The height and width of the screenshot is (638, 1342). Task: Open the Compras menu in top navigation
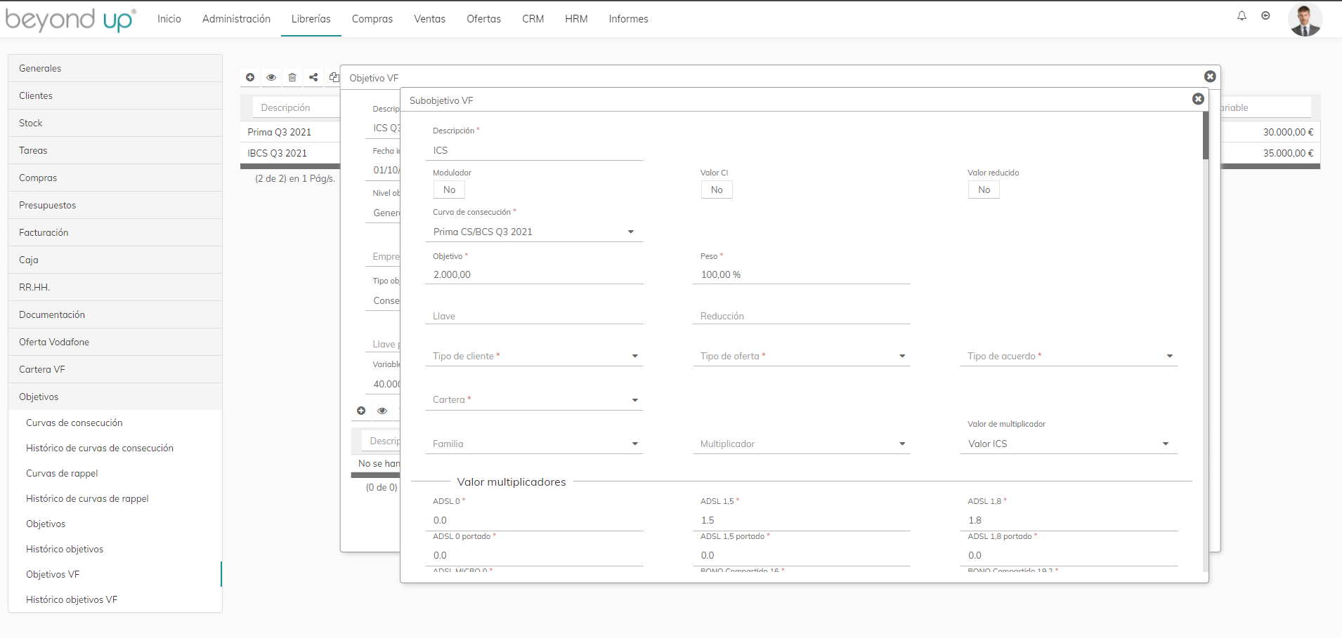372,19
